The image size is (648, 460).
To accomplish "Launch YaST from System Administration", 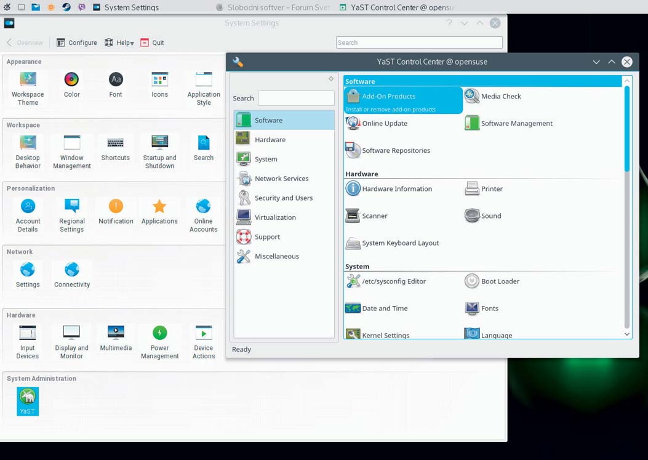I will [x=28, y=401].
